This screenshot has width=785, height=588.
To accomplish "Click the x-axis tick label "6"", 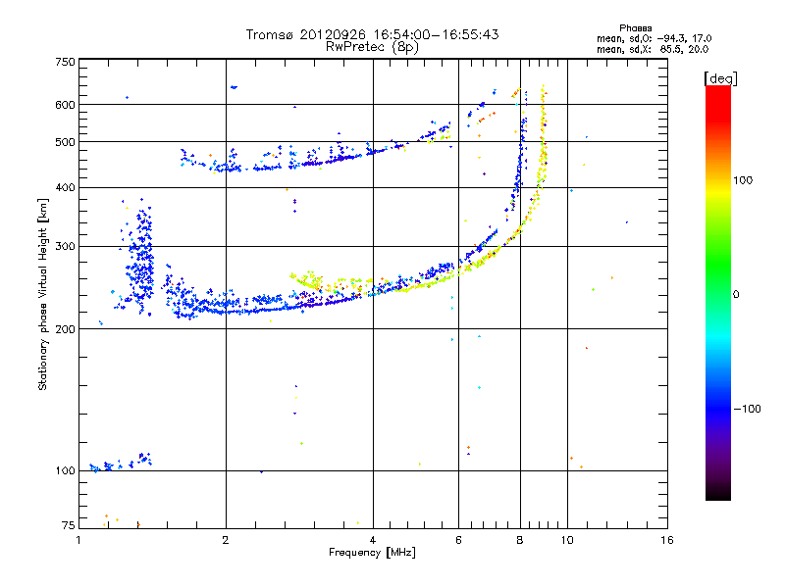I will tap(458, 540).
